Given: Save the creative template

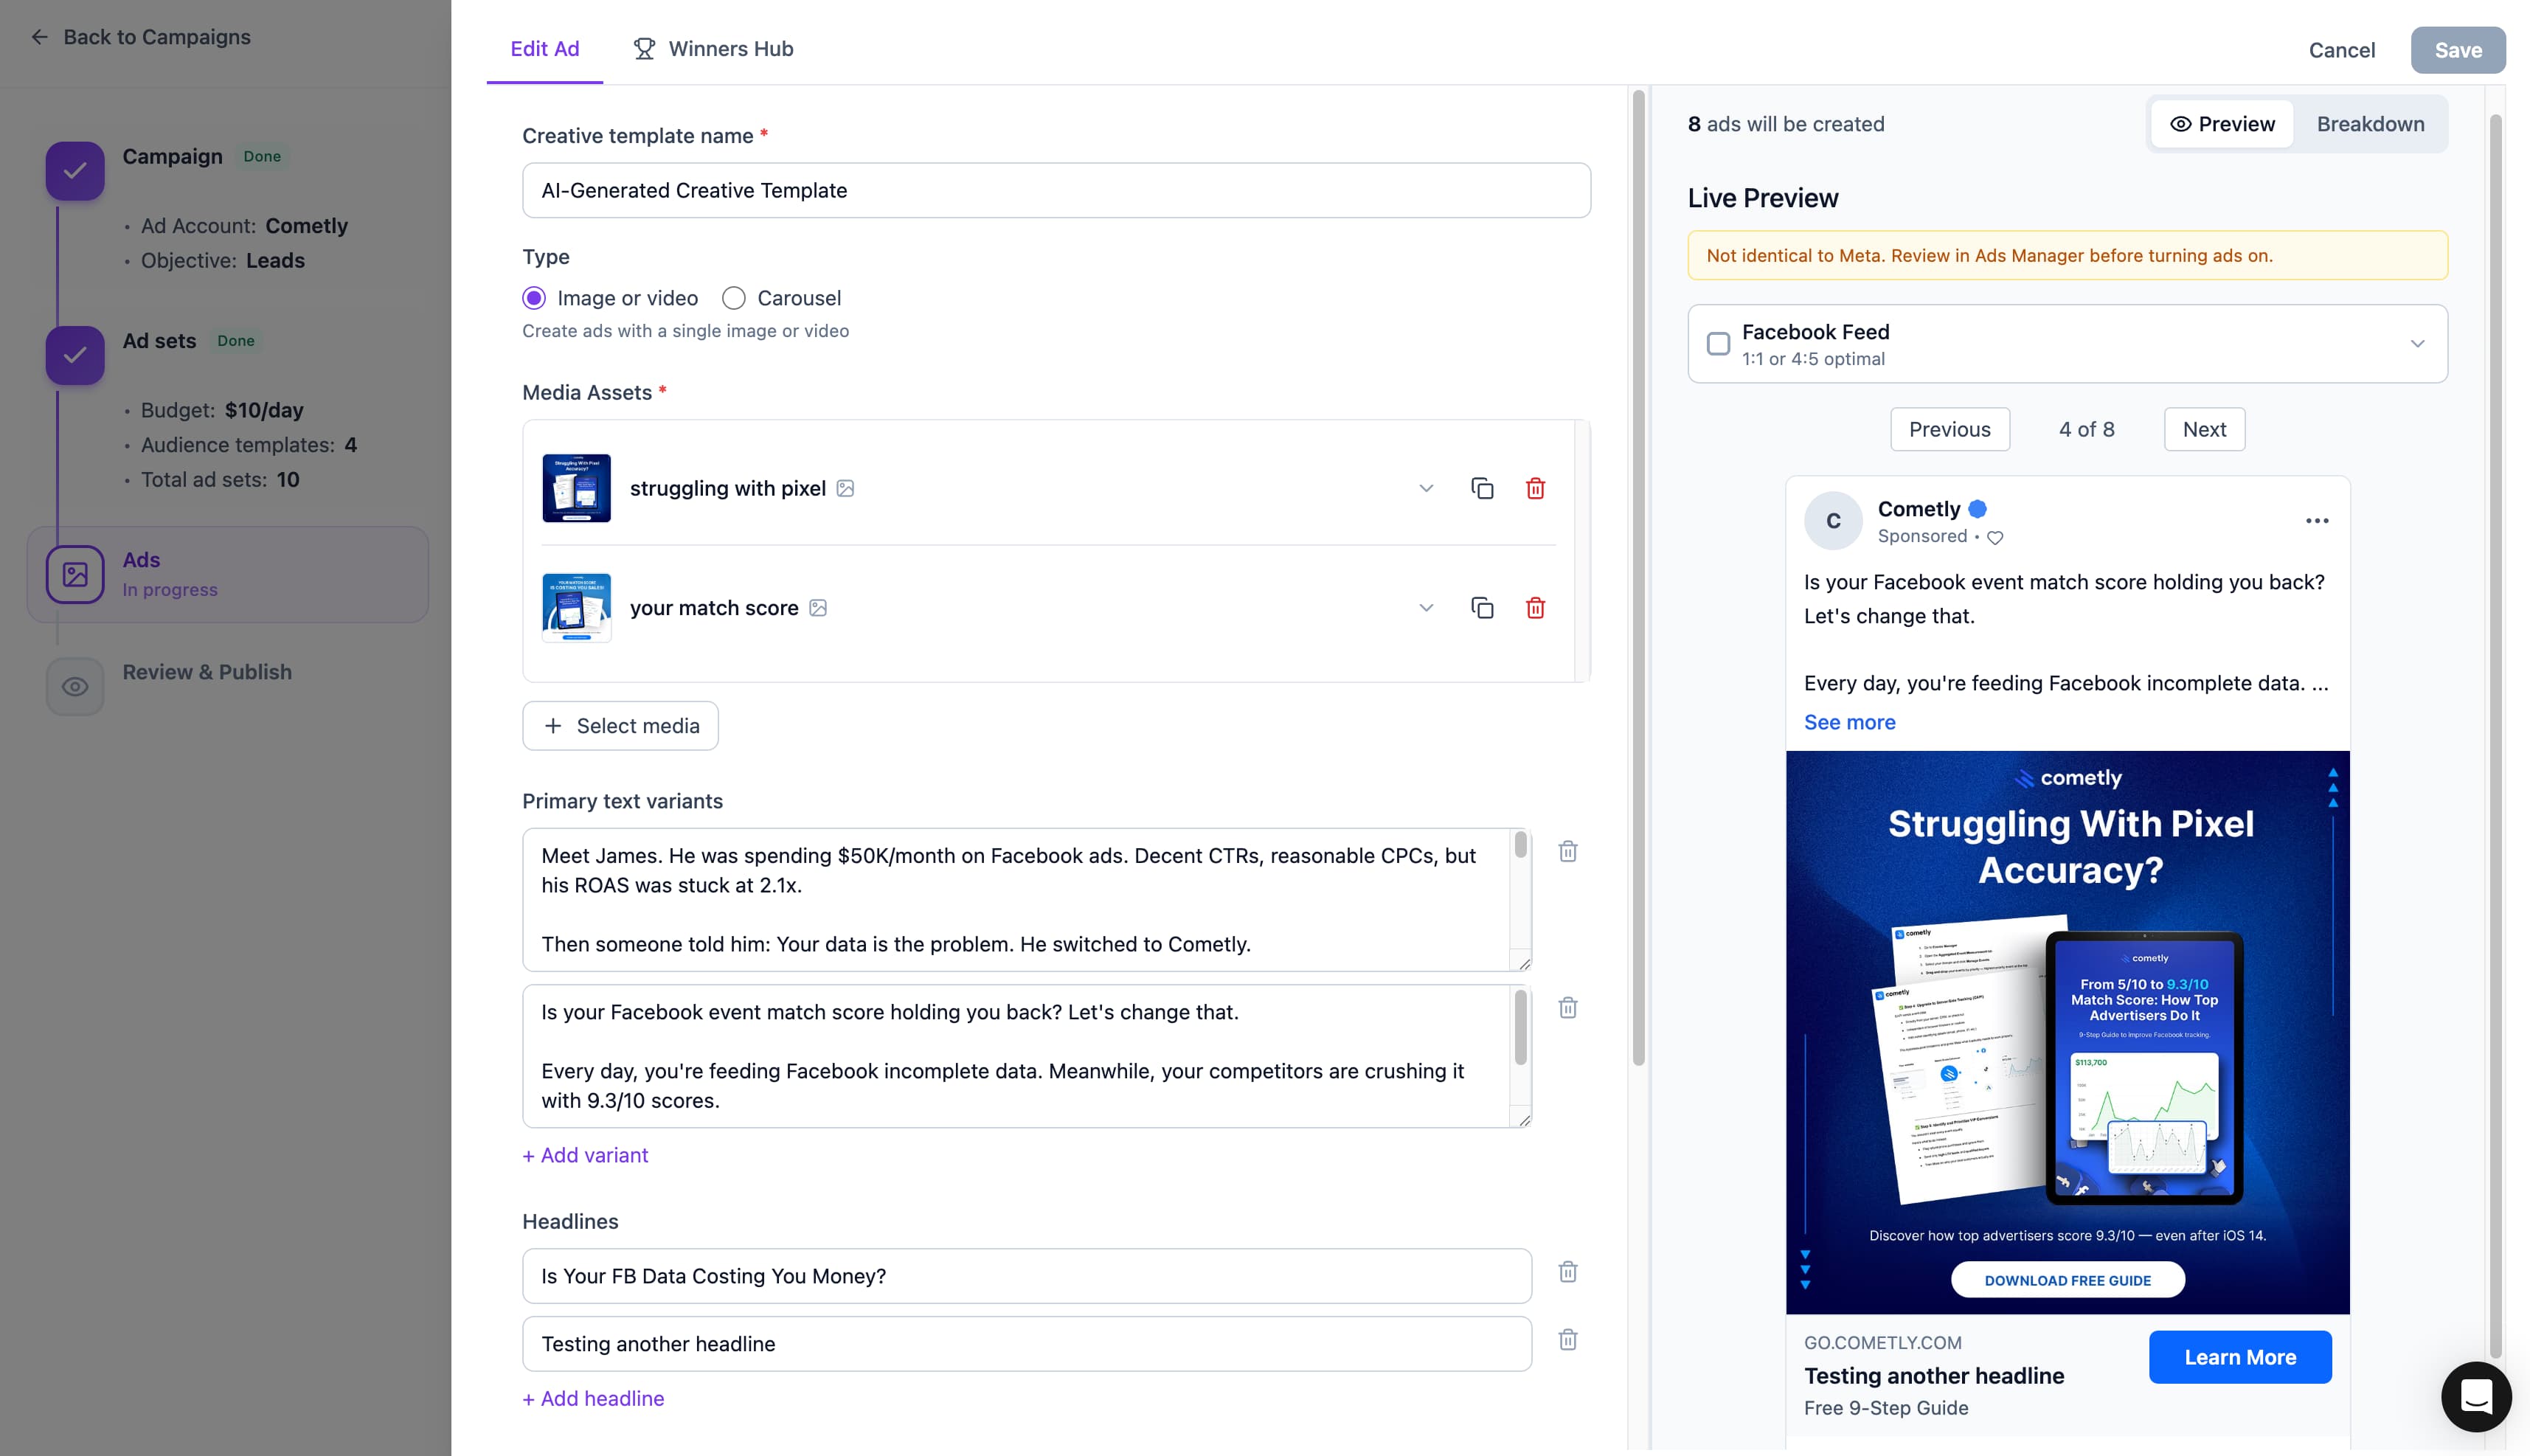Looking at the screenshot, I should [x=2459, y=50].
